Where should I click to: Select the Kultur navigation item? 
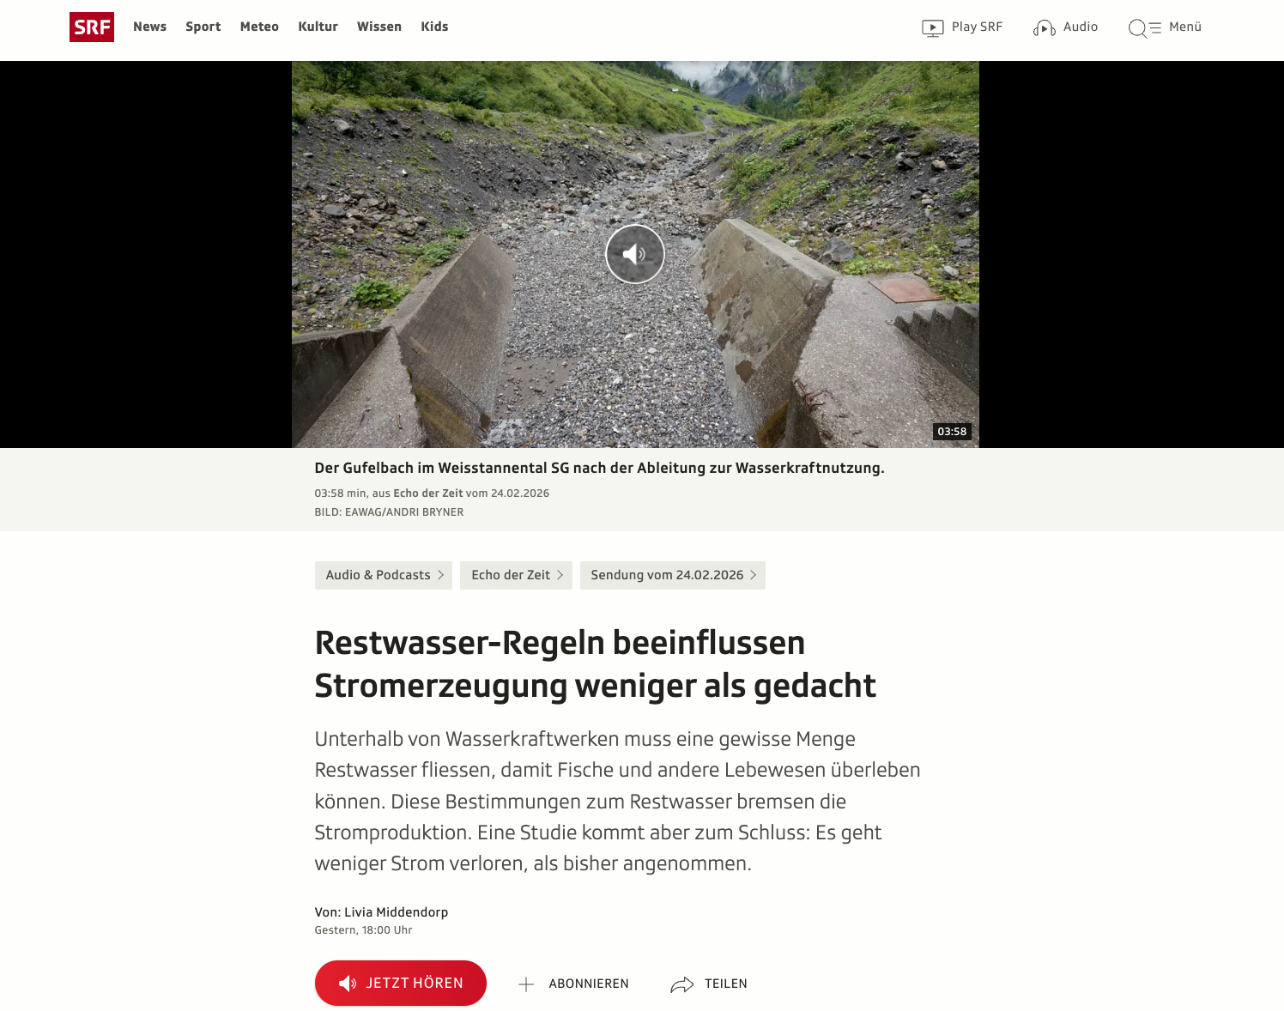click(x=318, y=27)
